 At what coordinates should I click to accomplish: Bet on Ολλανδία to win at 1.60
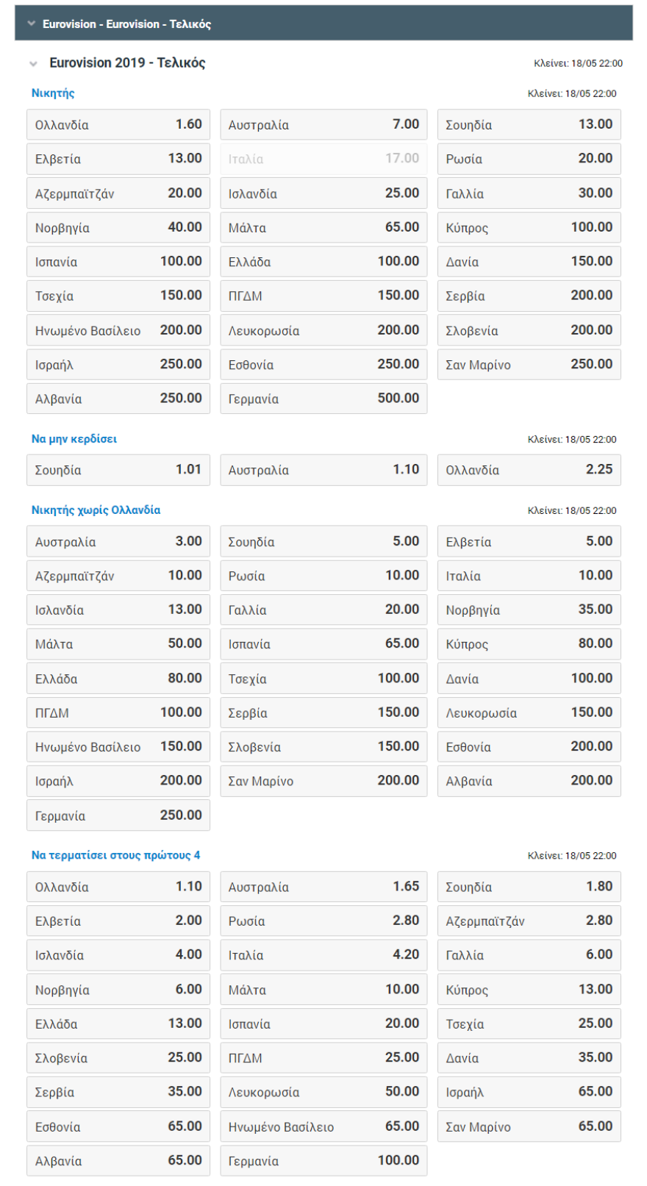coord(118,125)
